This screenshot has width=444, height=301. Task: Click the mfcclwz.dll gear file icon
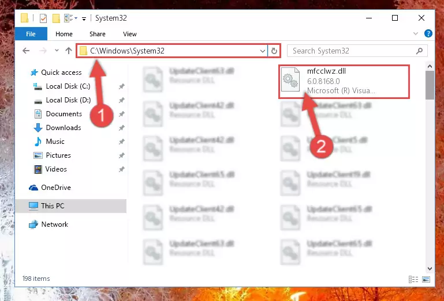[x=290, y=79]
